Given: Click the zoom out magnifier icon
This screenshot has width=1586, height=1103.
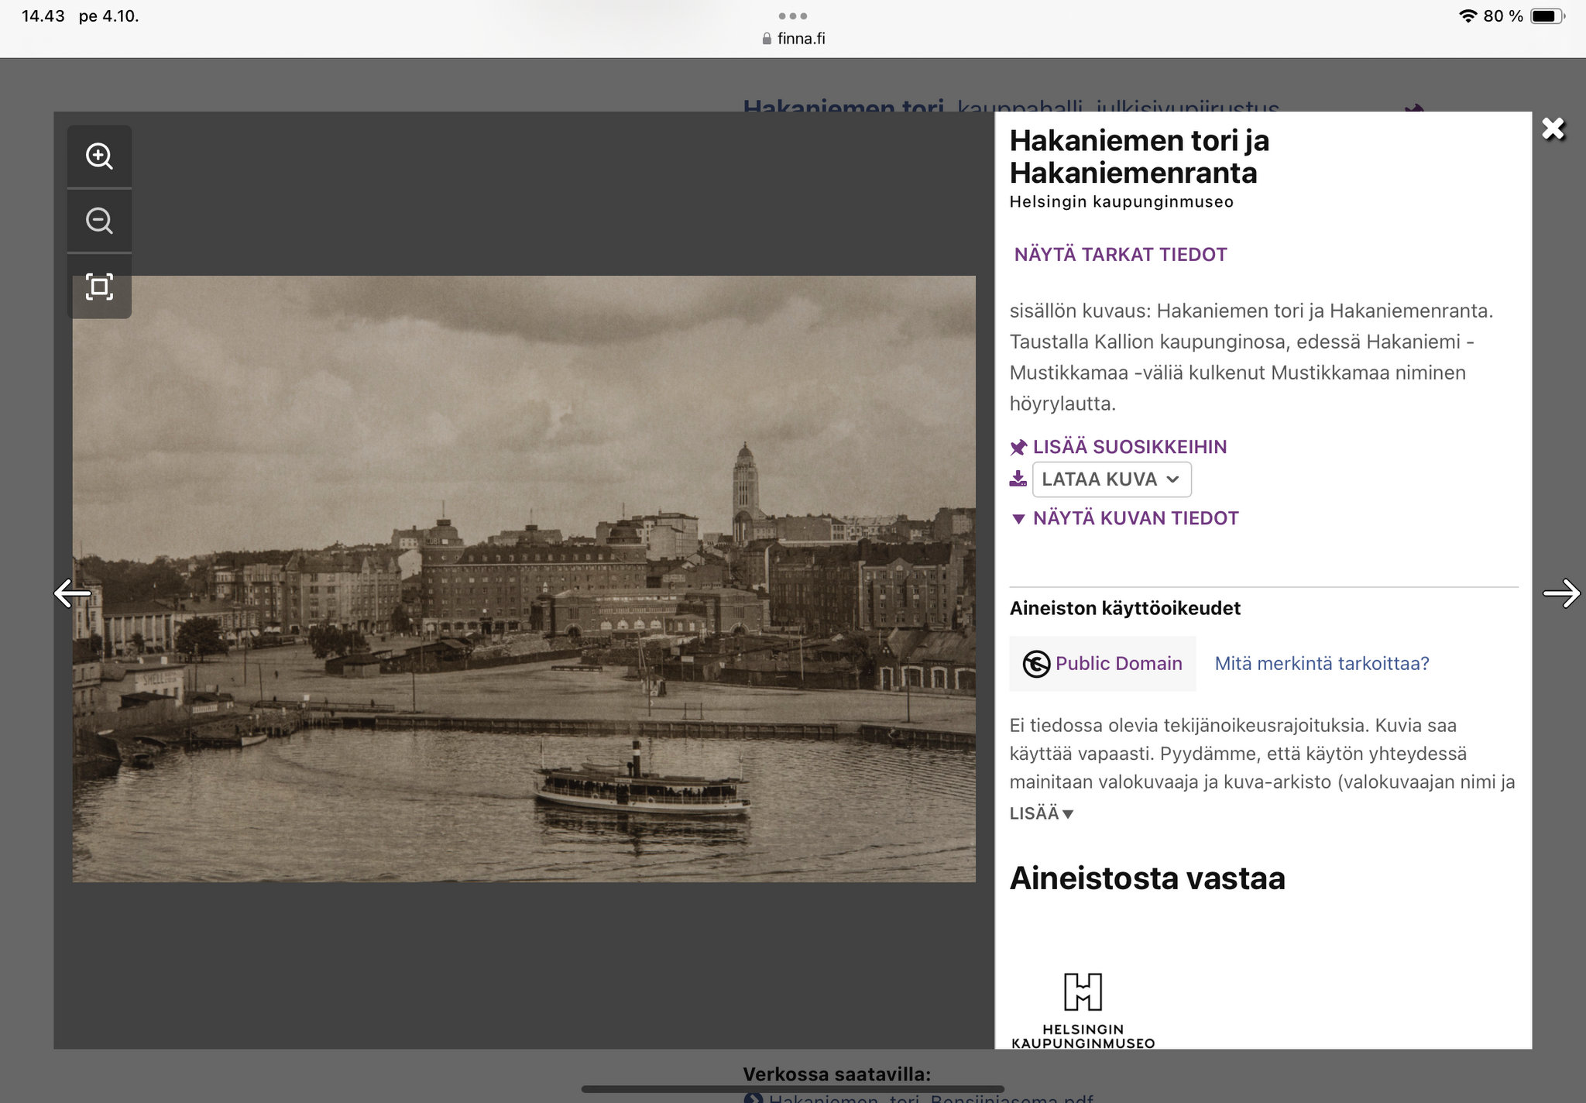Looking at the screenshot, I should tap(99, 221).
